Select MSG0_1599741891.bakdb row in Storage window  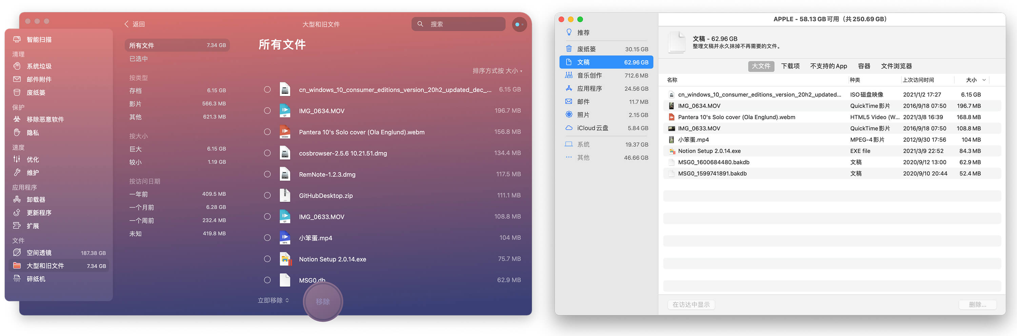(832, 173)
